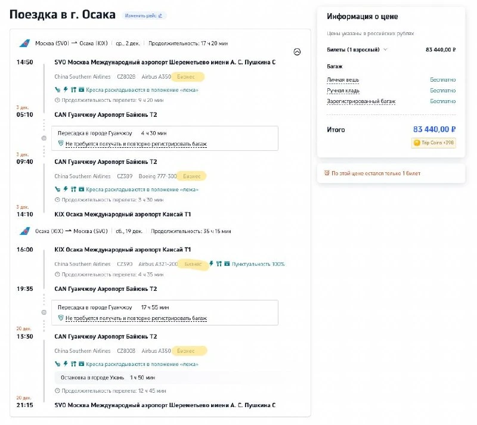Open baggage note in 4 ч 30 мин layover

136,144
